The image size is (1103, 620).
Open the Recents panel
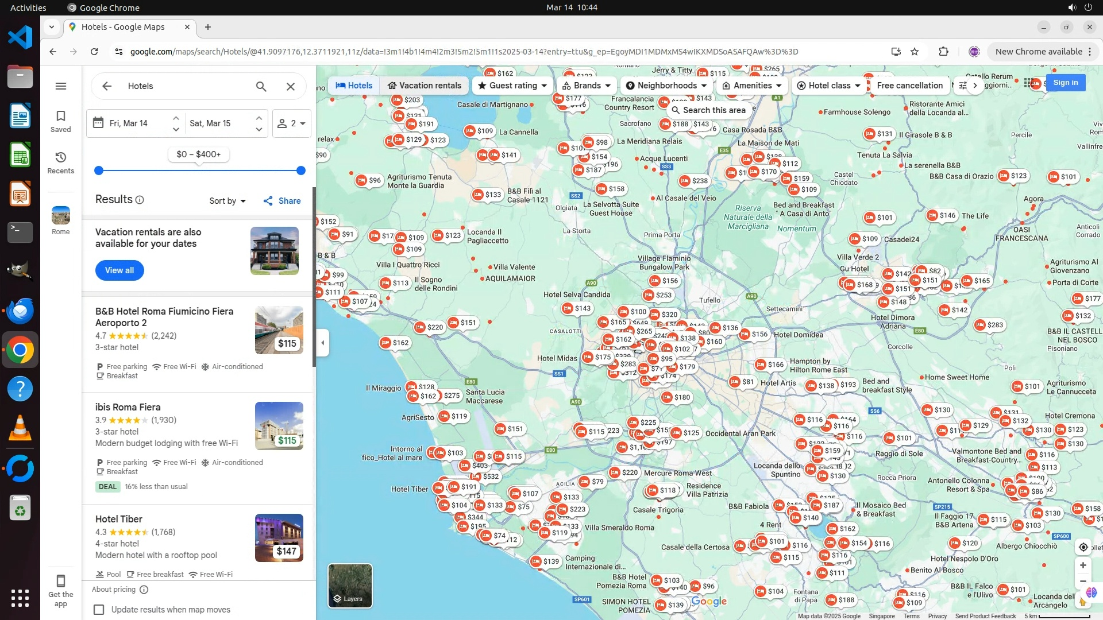click(60, 162)
